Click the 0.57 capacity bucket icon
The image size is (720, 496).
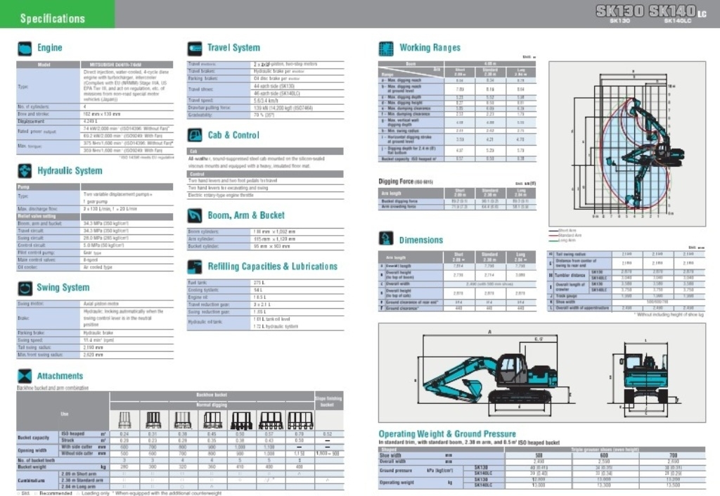[271, 420]
